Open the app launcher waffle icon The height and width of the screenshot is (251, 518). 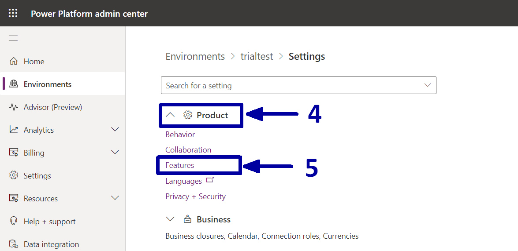[13, 13]
